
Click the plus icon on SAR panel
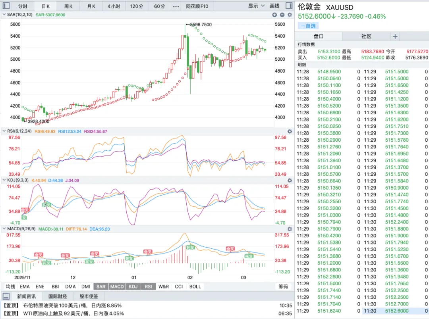pos(274,15)
